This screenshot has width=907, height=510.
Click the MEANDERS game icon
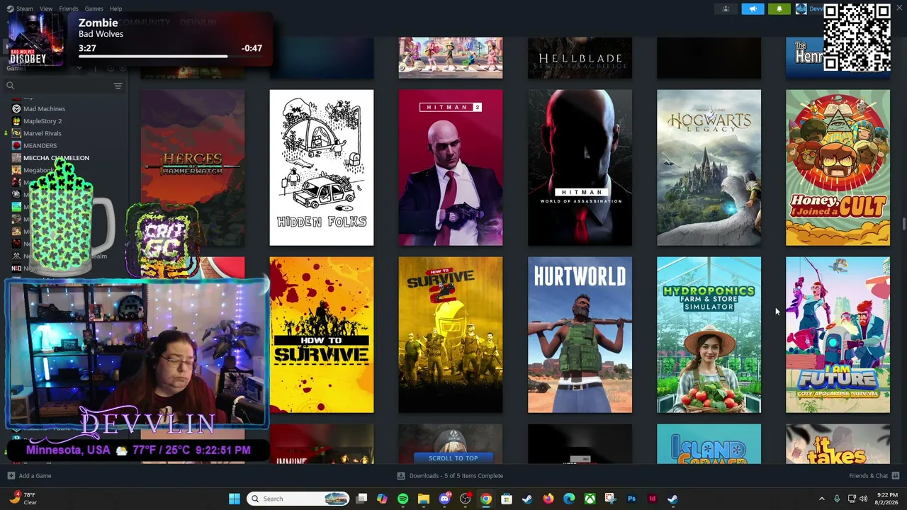16,145
